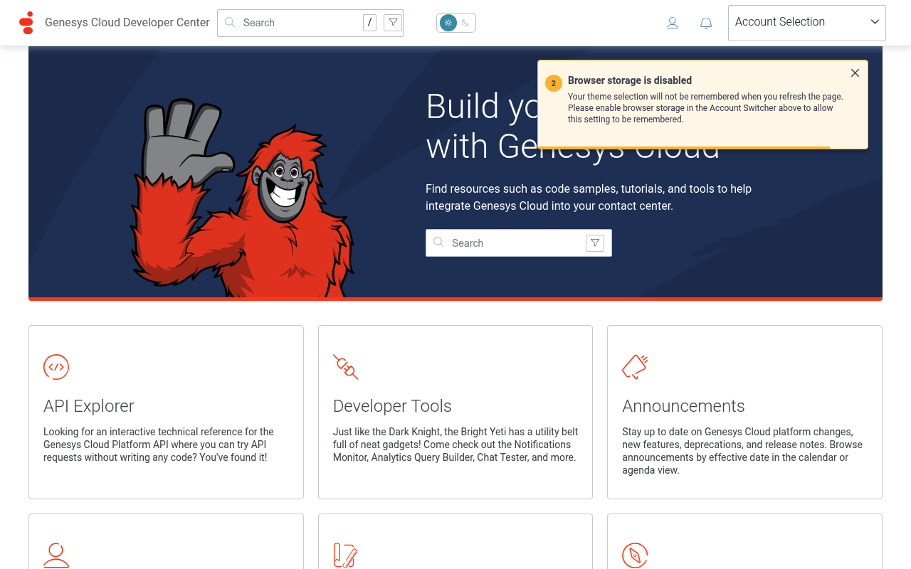Open the user profile icon
The image size is (911, 569).
(x=673, y=23)
